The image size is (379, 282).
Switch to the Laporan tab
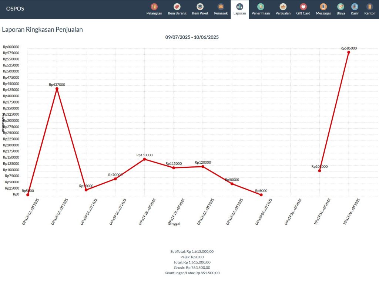pos(239,9)
